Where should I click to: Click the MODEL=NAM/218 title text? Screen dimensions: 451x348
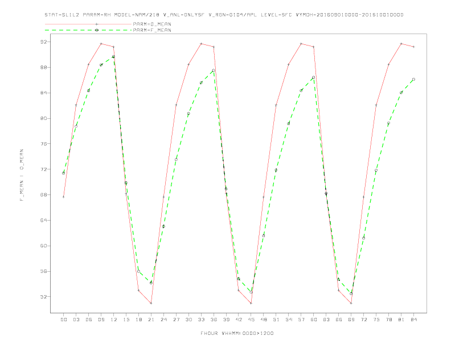coord(137,15)
